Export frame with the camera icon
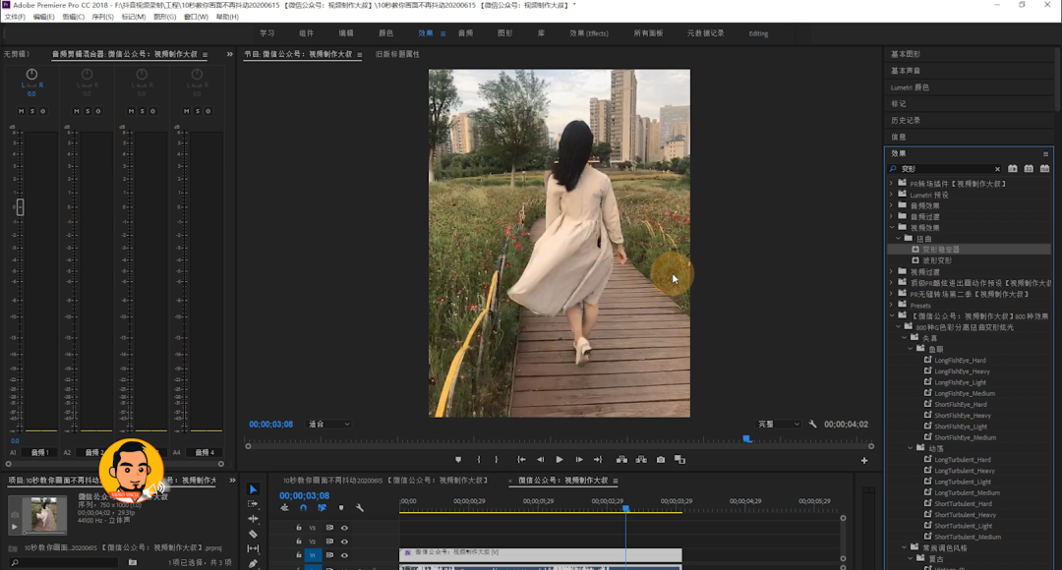This screenshot has width=1062, height=570. click(661, 460)
